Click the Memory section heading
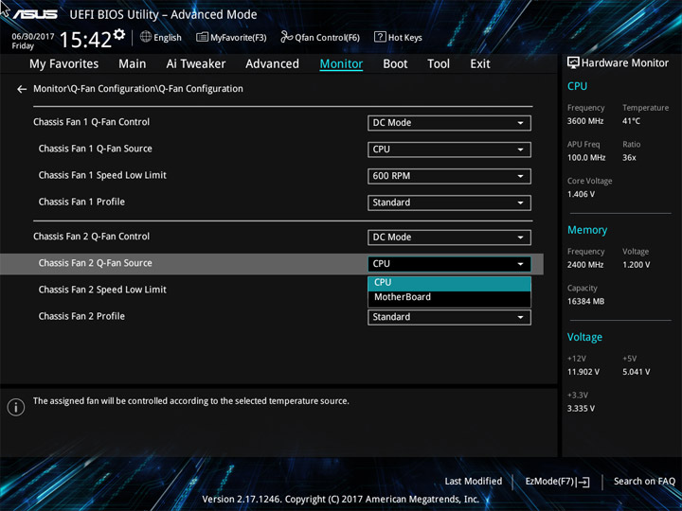The width and height of the screenshot is (682, 511). click(587, 230)
